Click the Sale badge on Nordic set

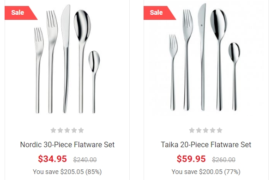pyautogui.click(x=20, y=13)
